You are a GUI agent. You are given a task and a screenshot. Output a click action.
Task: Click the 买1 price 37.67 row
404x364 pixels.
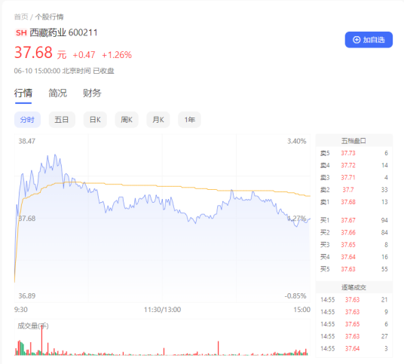tap(353, 220)
